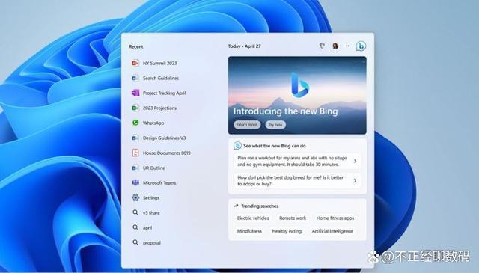Click the Try now button
This screenshot has height=273, width=479.
tap(275, 125)
